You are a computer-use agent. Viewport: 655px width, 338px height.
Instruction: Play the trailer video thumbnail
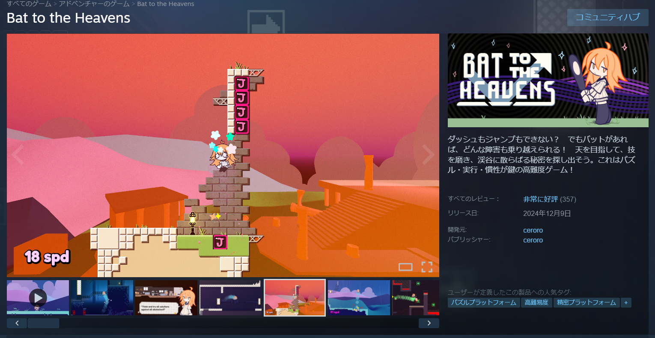click(38, 298)
